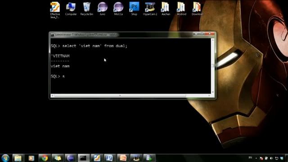The height and width of the screenshot is (162, 288).
Task: Open the network tray icon
Action: (x=276, y=158)
